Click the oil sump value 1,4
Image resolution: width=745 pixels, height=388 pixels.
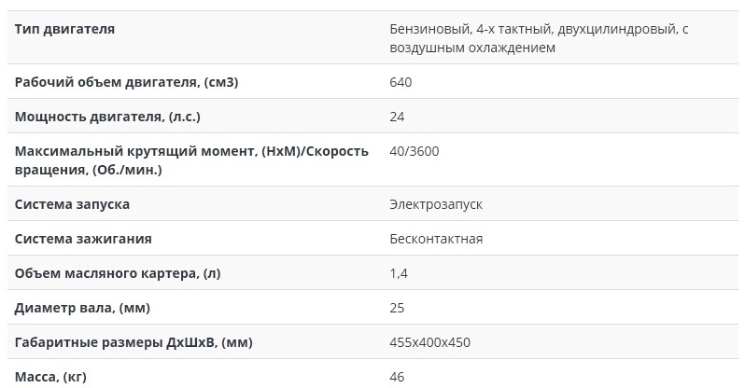pyautogui.click(x=399, y=273)
